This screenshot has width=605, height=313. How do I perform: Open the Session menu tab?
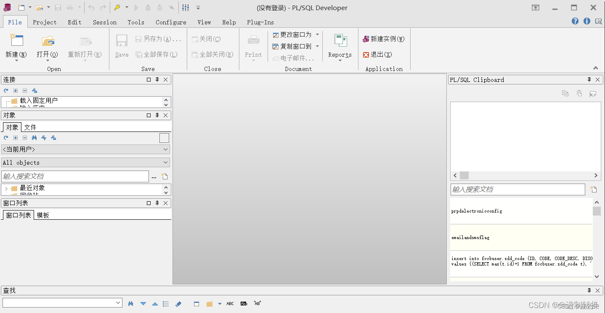pyautogui.click(x=105, y=22)
